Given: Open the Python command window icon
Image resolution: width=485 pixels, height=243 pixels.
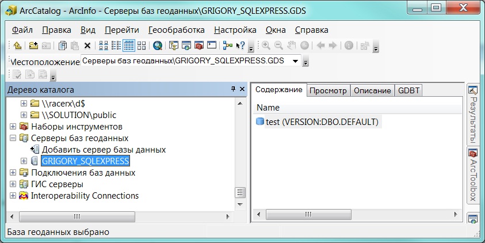Looking at the screenshot, I should click(212, 45).
